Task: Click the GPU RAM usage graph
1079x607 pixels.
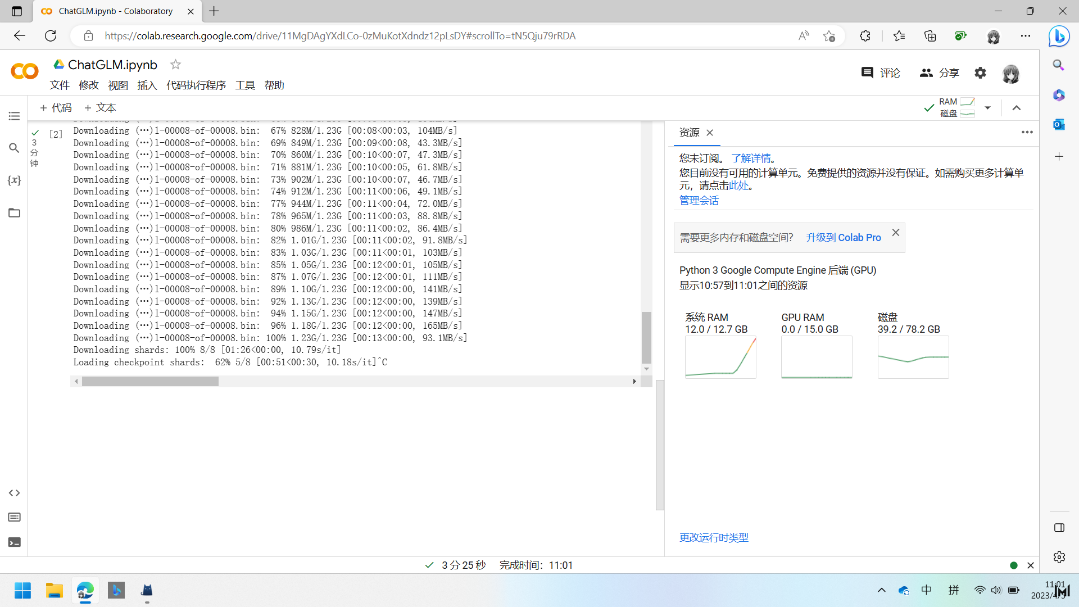Action: pyautogui.click(x=817, y=357)
